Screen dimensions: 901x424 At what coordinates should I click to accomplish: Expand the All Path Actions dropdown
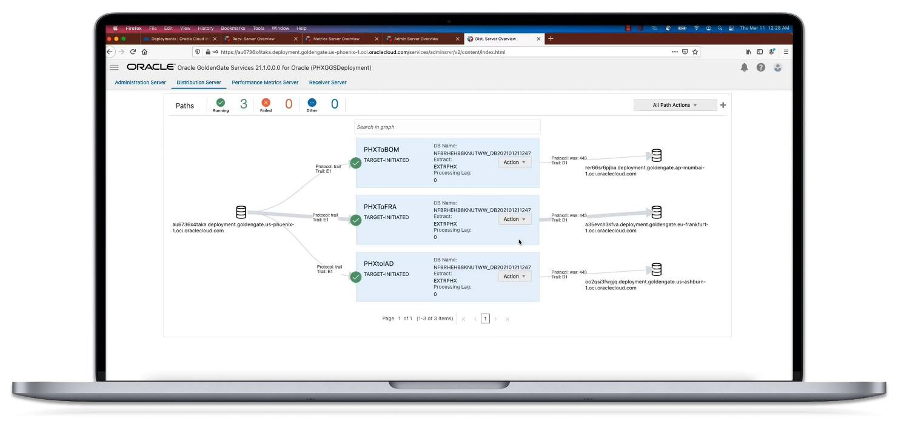[675, 105]
